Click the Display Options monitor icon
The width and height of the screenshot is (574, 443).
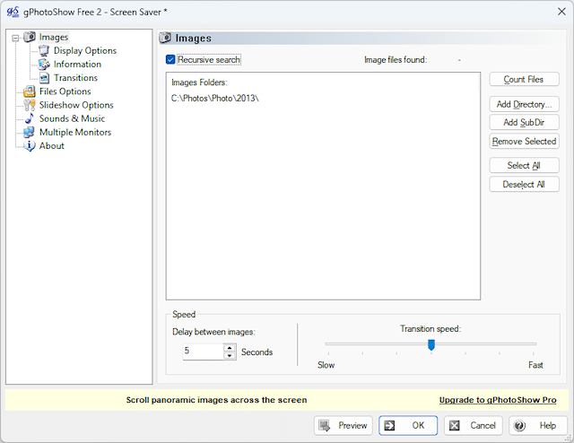(44, 51)
